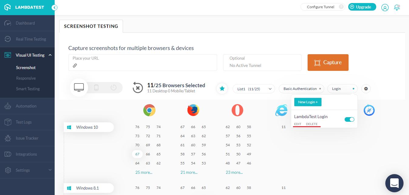Screen dimensions: 409x195
Task: Clear all selected browsers via reset icon
Action: pos(138,88)
